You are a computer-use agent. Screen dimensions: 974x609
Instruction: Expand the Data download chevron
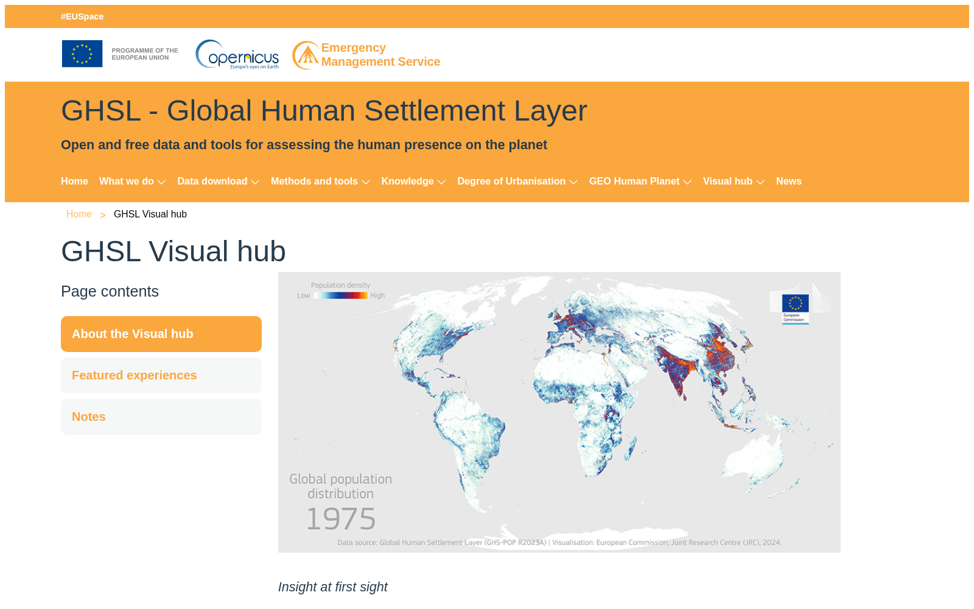point(255,182)
